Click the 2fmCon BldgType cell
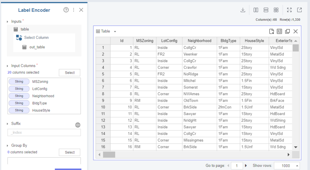 pos(228,107)
